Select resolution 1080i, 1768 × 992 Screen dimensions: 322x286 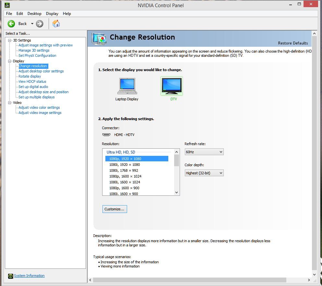coord(124,170)
